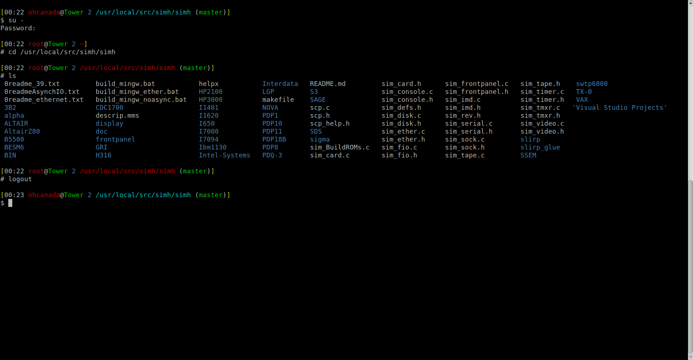This screenshot has height=360, width=693.
Task: Select the HP2100 directory entry
Action: 211,92
